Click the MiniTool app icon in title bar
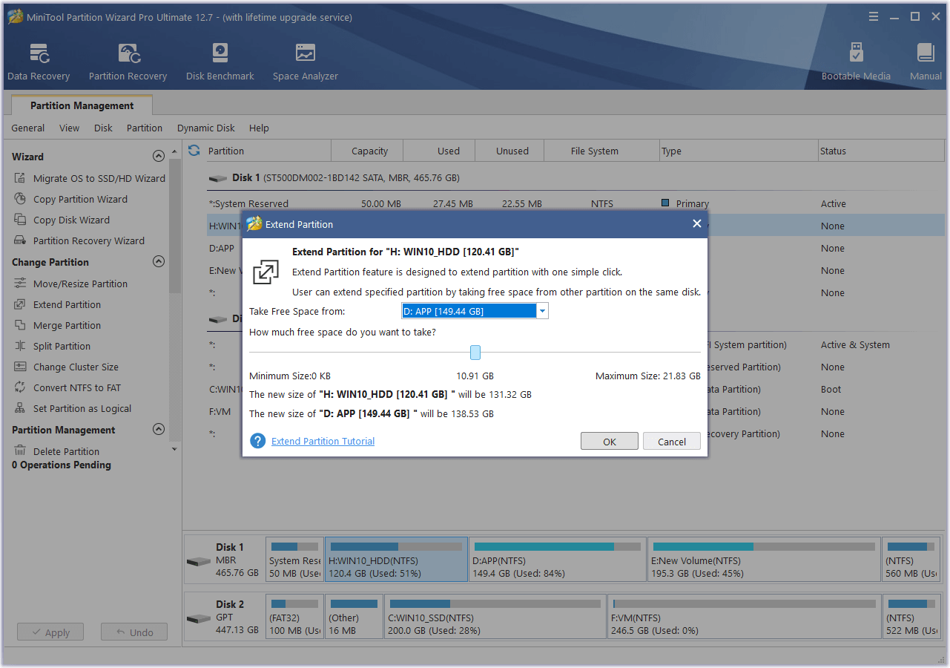Image resolution: width=950 pixels, height=668 pixels. pyautogui.click(x=15, y=16)
